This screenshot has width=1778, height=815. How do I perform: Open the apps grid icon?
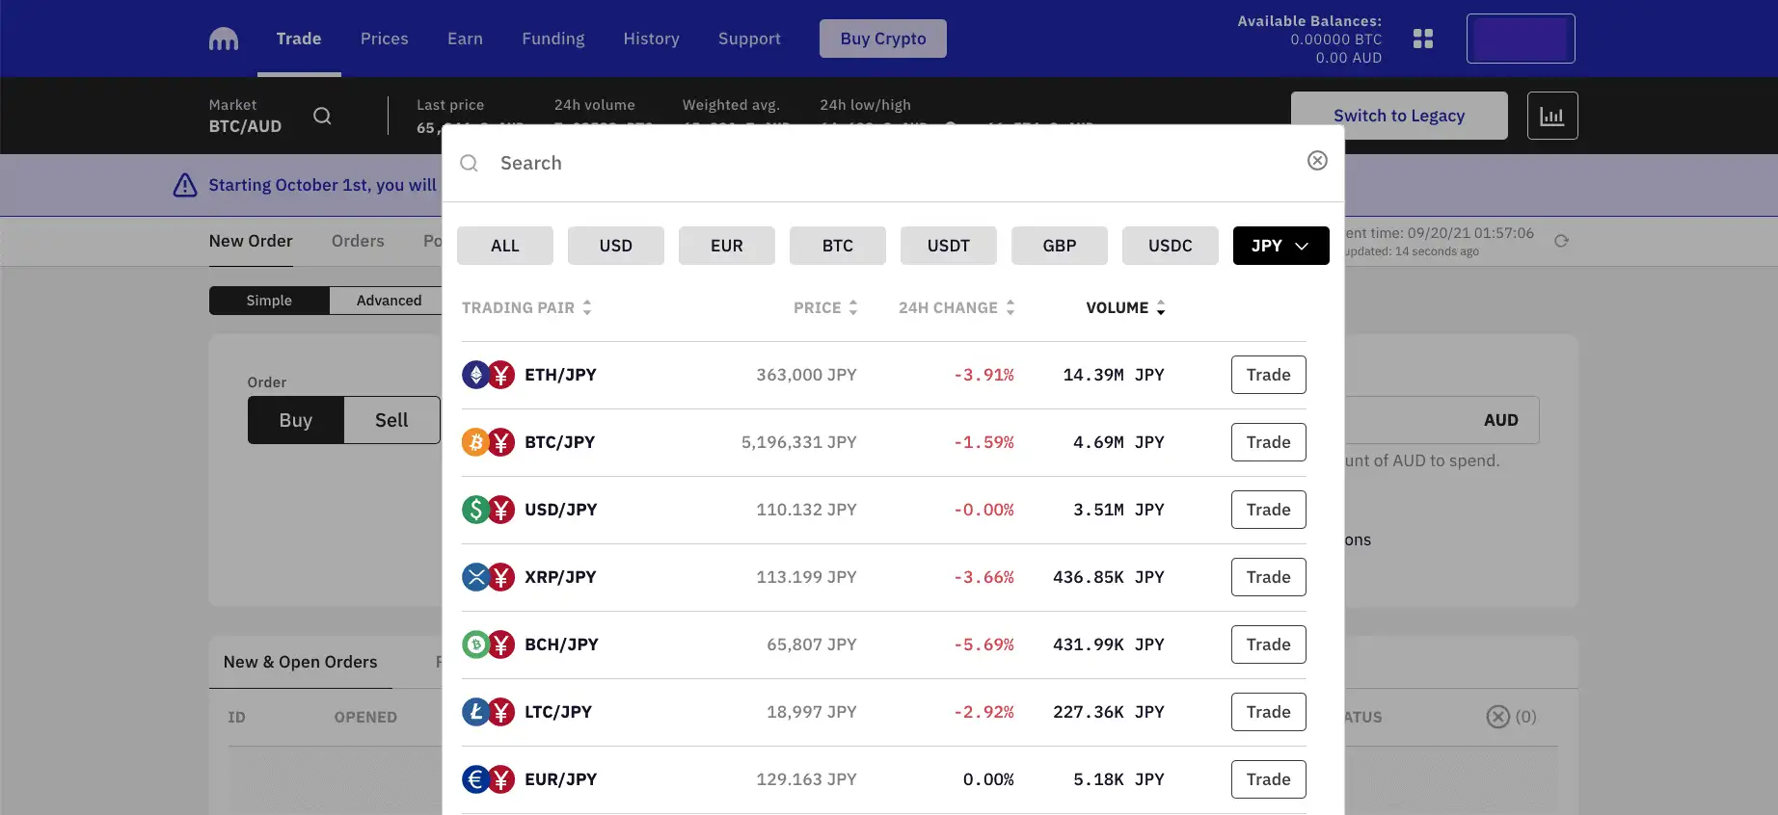point(1422,39)
